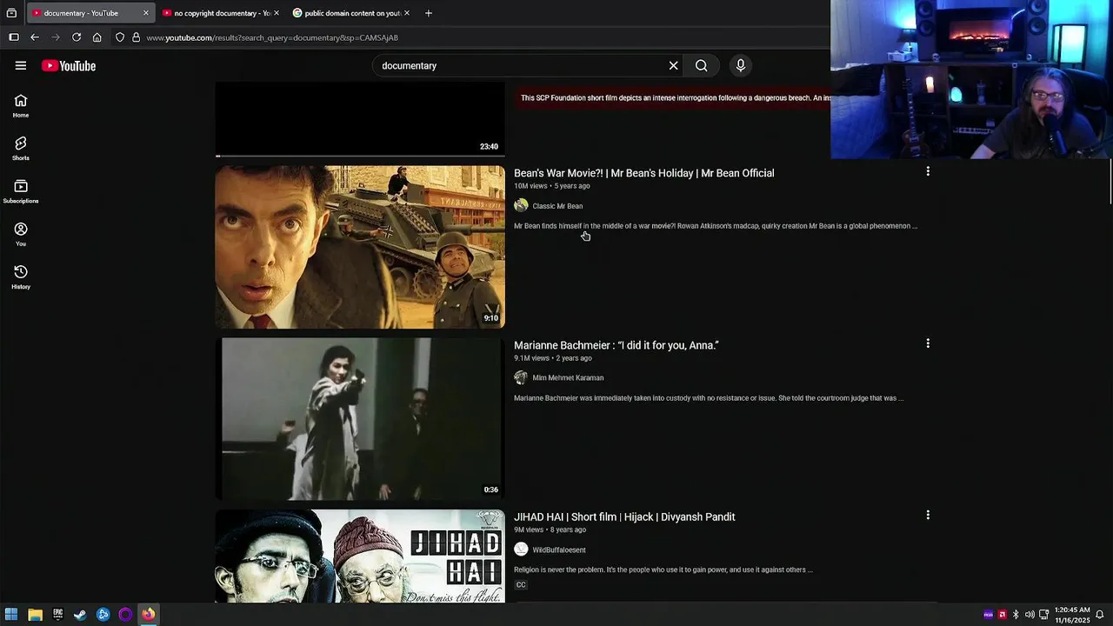Click the SCP Foundation short film description
This screenshot has width=1113, height=626.
(x=674, y=97)
